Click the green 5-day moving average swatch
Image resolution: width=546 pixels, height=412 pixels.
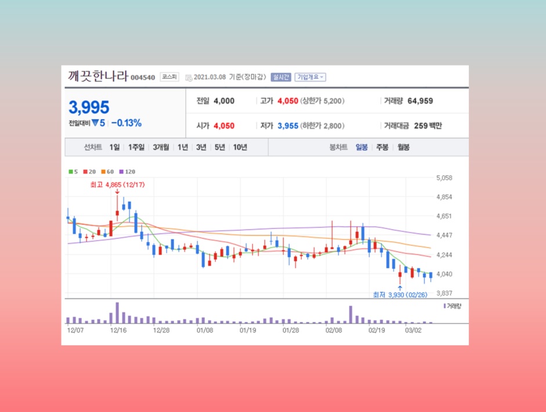pyautogui.click(x=71, y=172)
